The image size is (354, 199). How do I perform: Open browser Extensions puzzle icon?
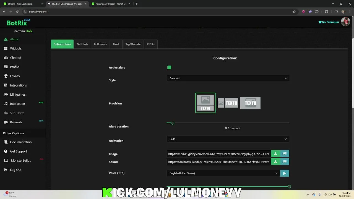pyautogui.click(x=317, y=12)
